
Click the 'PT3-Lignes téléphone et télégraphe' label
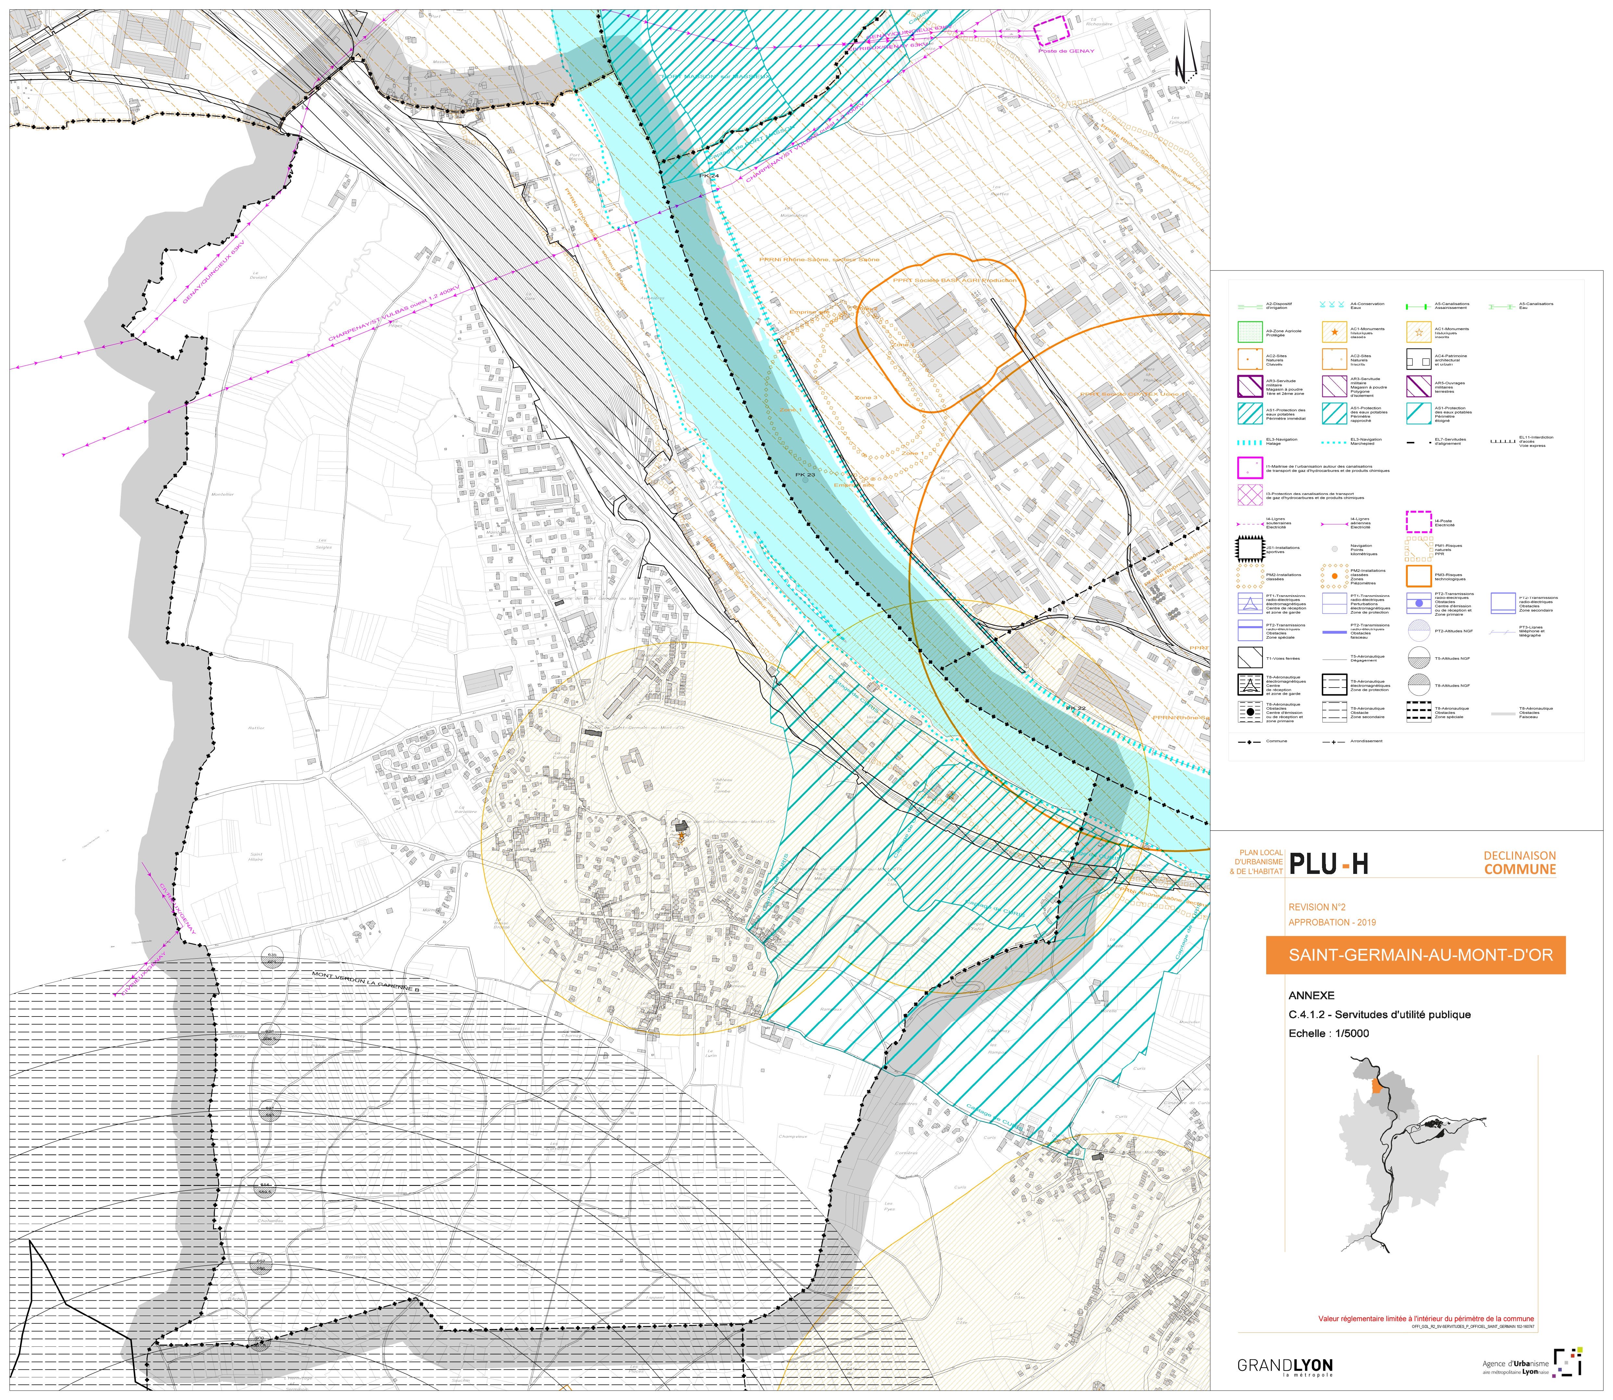click(x=1532, y=631)
